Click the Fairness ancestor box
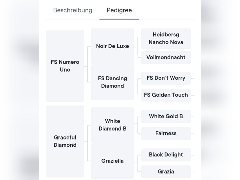This screenshot has width=240, height=180. click(166, 133)
